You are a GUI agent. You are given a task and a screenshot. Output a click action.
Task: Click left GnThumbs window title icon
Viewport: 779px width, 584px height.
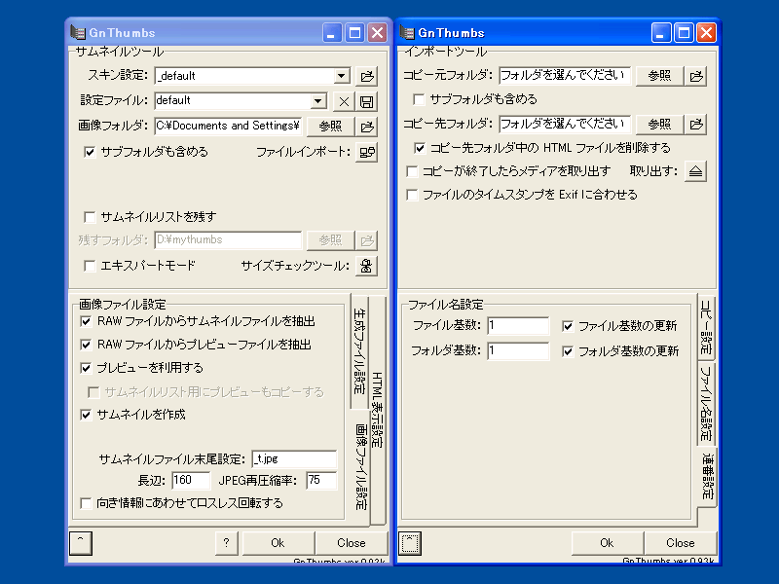pos(78,33)
